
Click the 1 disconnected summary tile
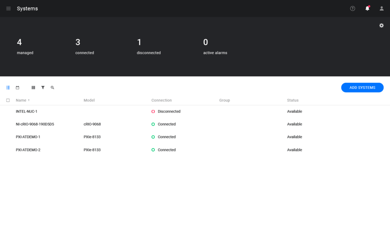pyautogui.click(x=149, y=46)
